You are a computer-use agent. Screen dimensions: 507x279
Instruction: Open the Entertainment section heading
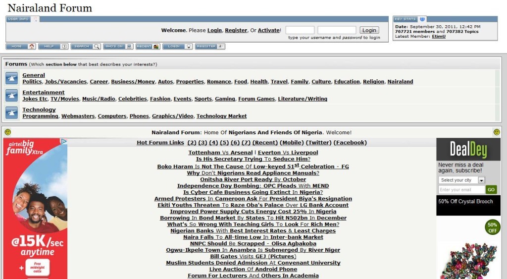(x=44, y=92)
